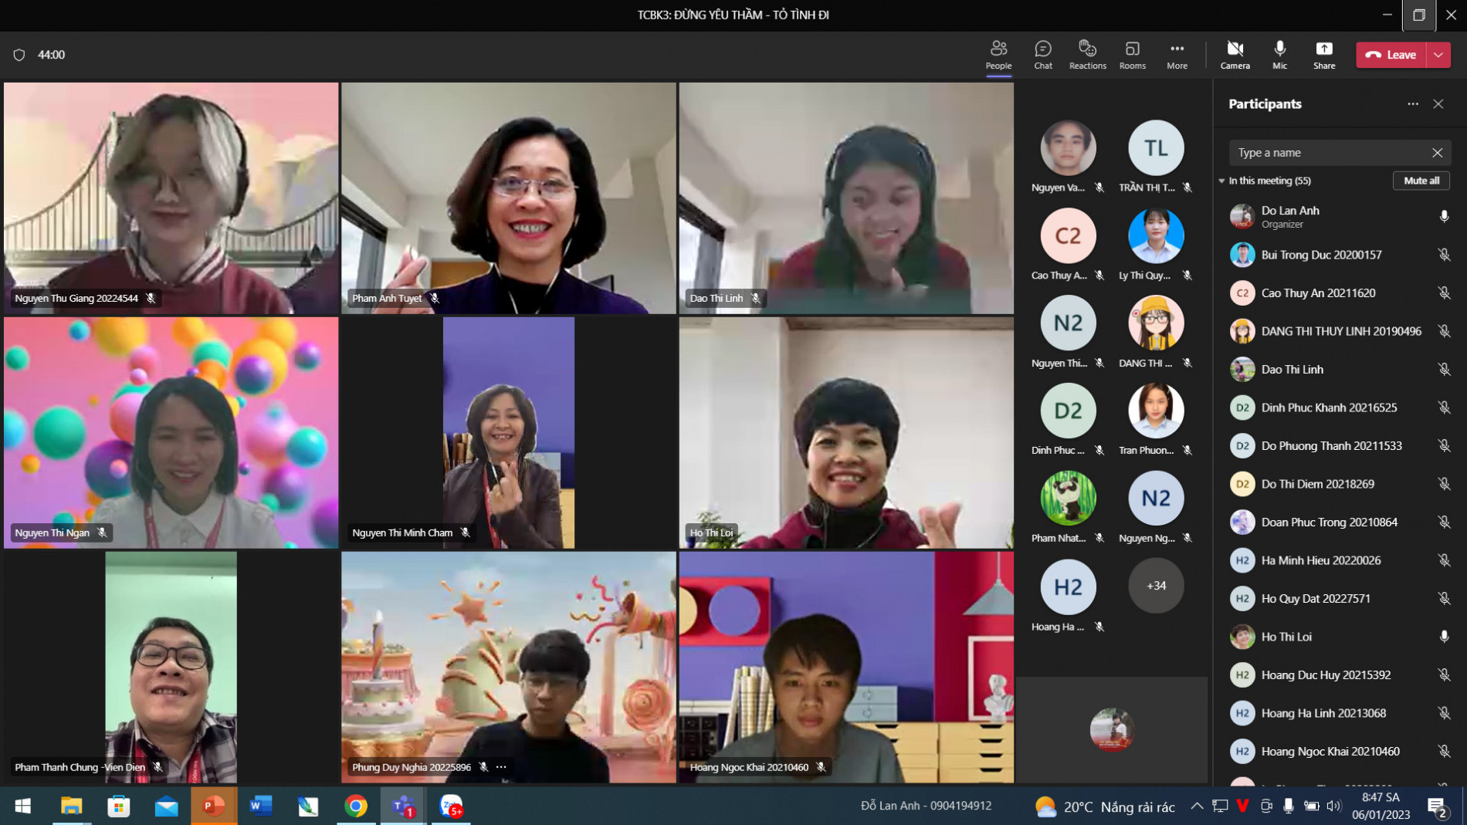Share content using the Share button
The width and height of the screenshot is (1467, 825).
pyautogui.click(x=1324, y=55)
